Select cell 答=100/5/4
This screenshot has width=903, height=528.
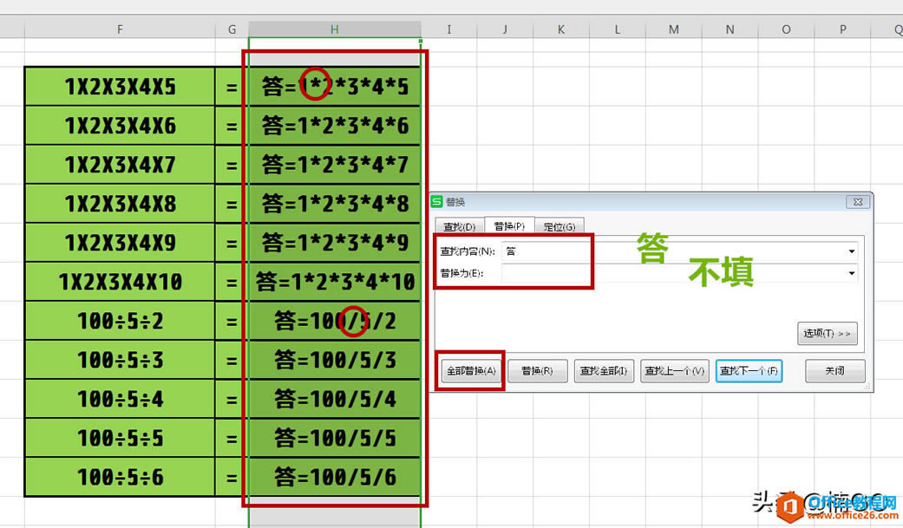click(x=335, y=399)
